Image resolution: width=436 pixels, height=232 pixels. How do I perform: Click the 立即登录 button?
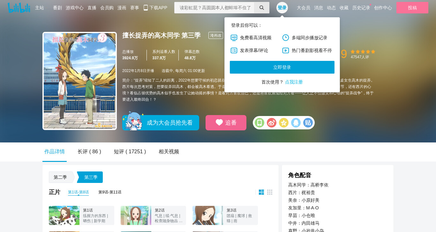pyautogui.click(x=282, y=67)
